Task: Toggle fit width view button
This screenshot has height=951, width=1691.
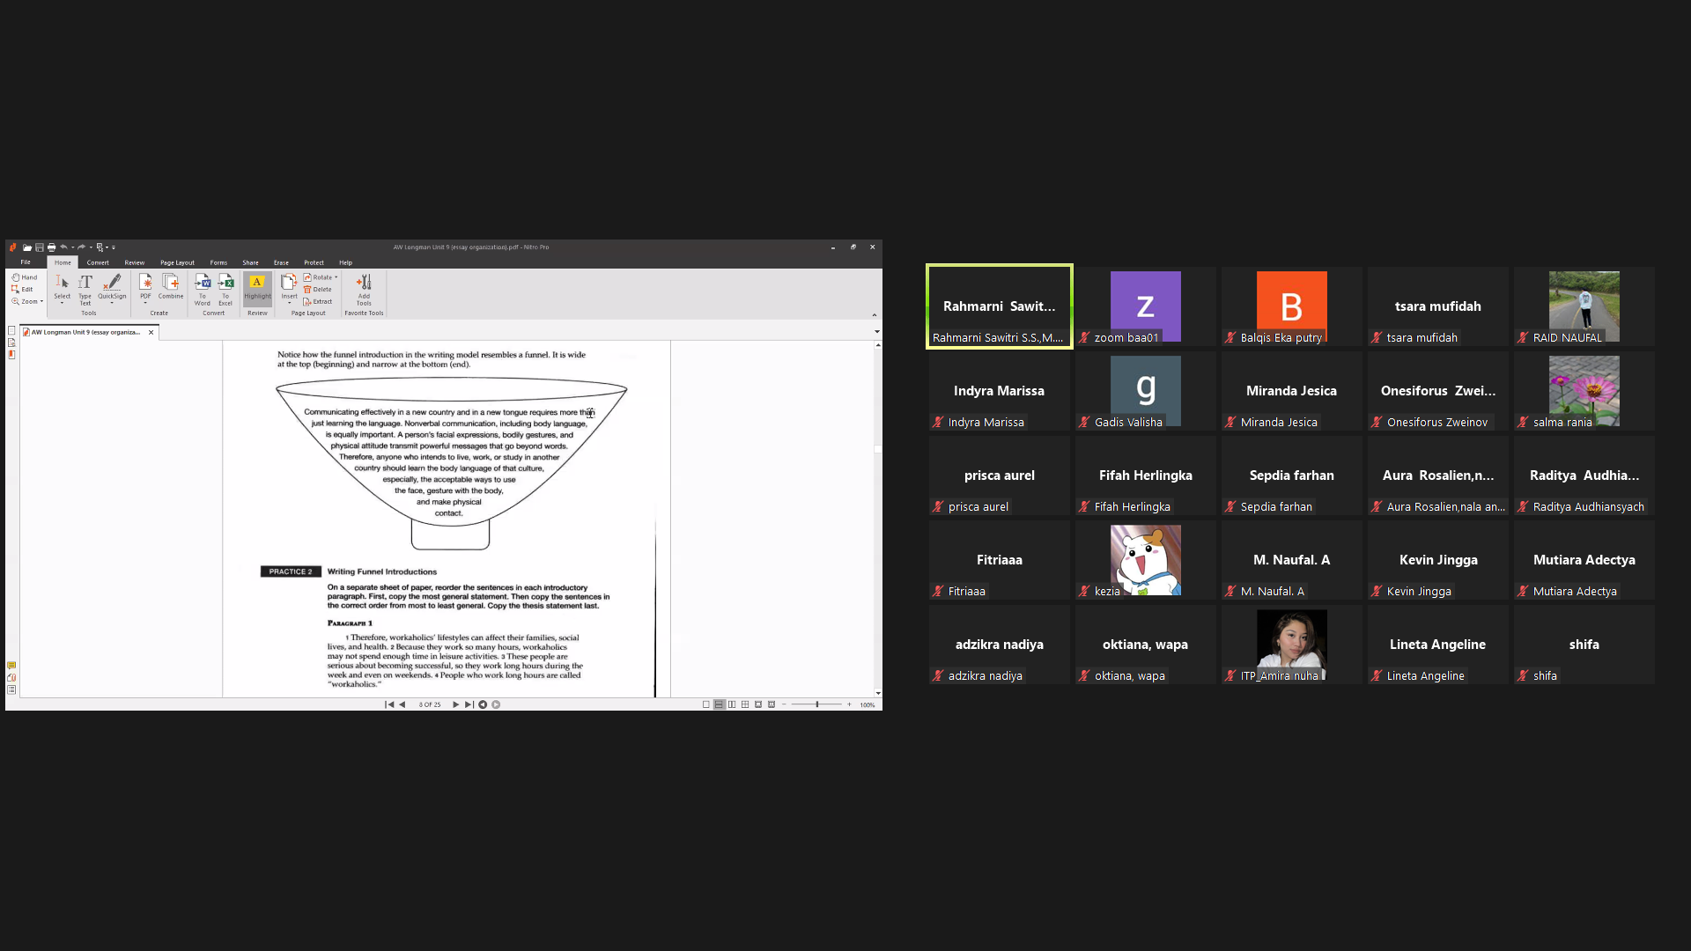Action: click(758, 704)
